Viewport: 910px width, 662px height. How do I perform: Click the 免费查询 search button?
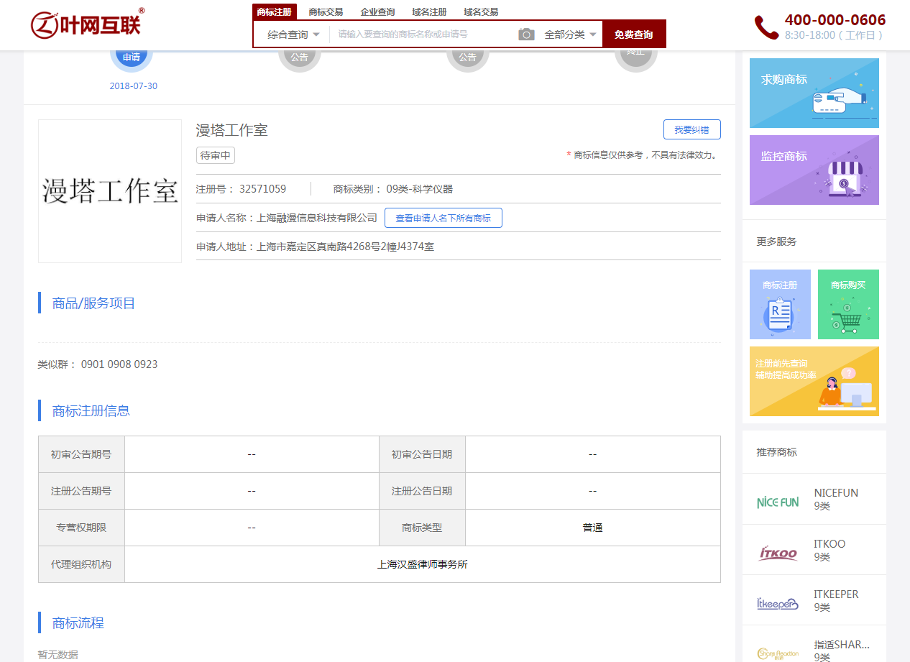[x=633, y=35]
